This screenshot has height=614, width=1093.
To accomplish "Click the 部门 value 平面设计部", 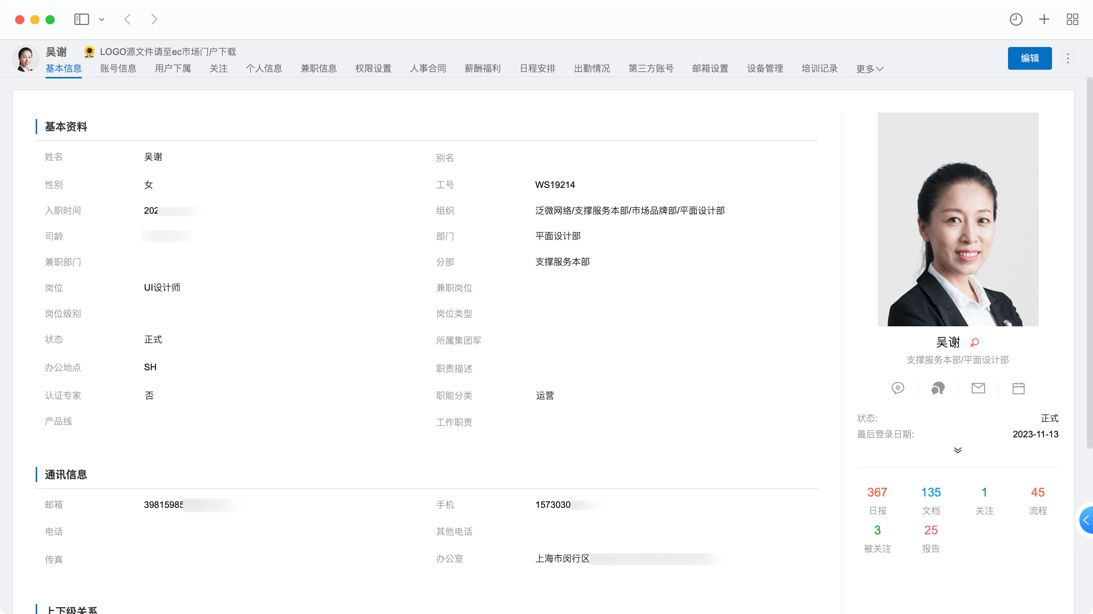I will coord(558,236).
